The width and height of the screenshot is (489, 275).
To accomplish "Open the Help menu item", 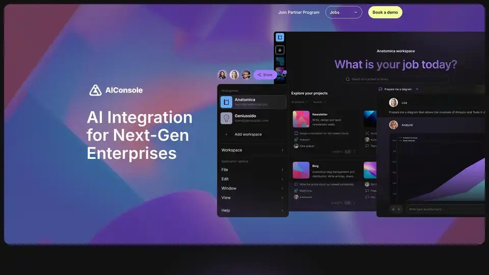I will pyautogui.click(x=253, y=210).
